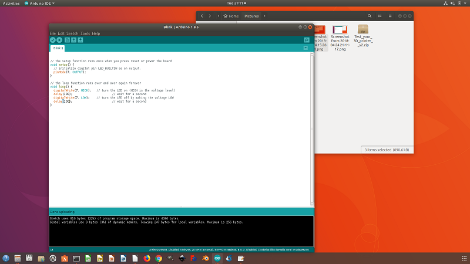Open the Edit menu in Arduino

61,33
